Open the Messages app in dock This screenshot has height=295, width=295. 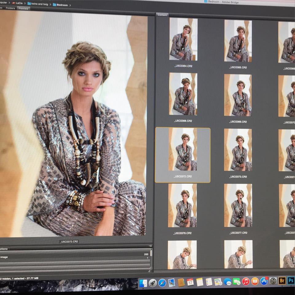[x=227, y=282]
